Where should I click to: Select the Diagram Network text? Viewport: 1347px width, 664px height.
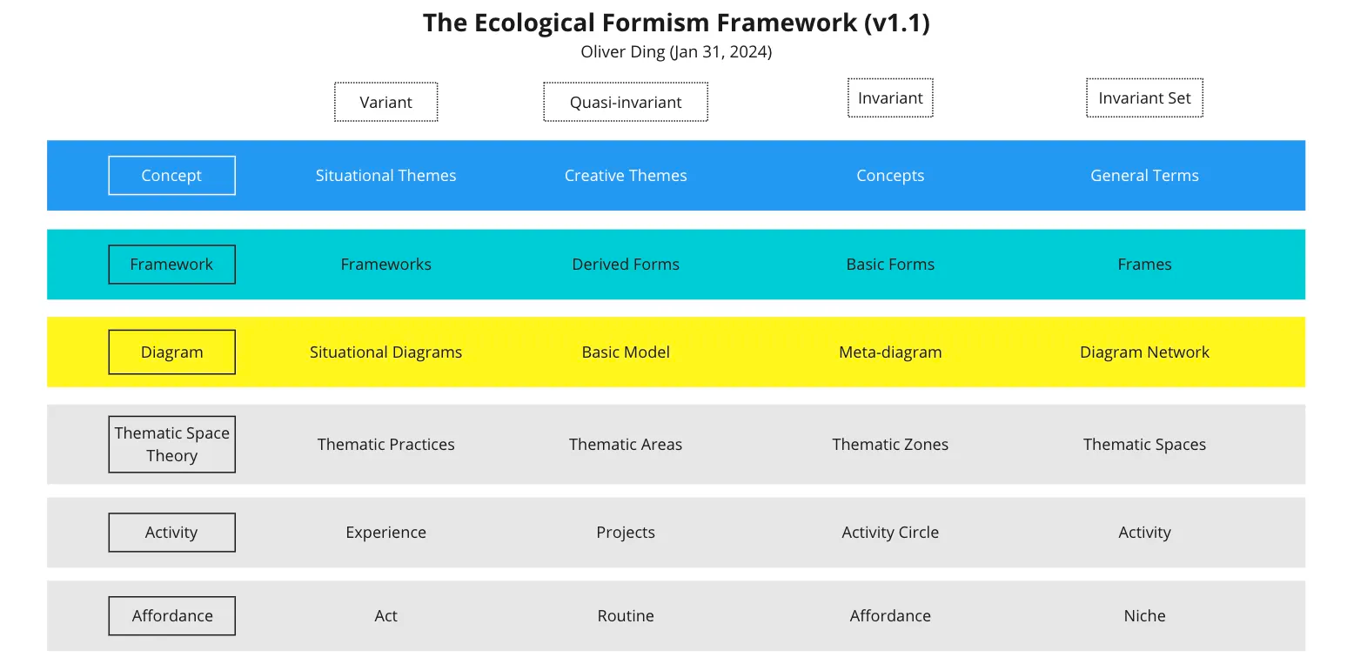[1144, 352]
